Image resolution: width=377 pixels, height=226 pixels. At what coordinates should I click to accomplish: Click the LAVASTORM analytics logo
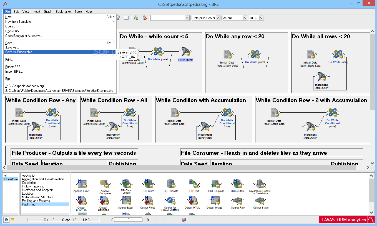[347, 220]
